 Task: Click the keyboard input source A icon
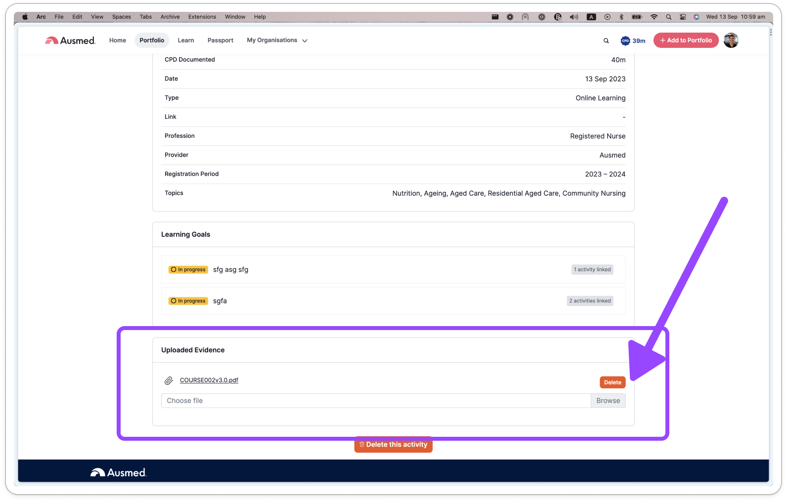tap(591, 17)
